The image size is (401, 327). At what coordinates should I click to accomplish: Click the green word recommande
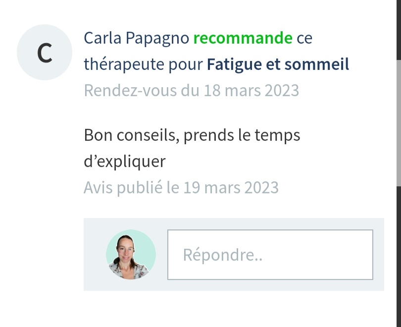point(243,38)
